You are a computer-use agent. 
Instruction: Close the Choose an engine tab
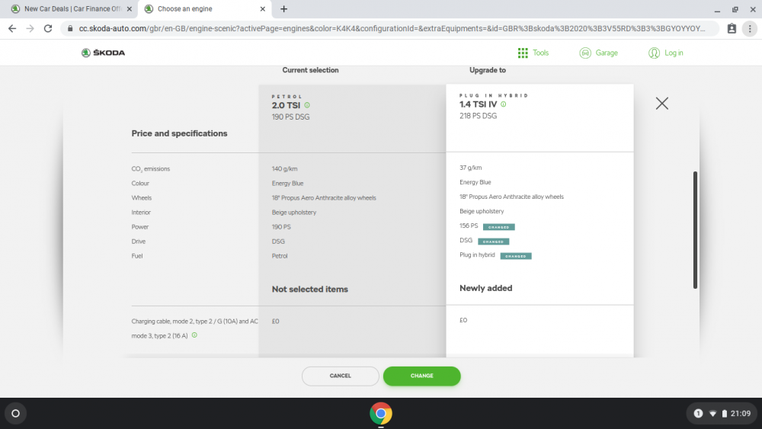262,8
